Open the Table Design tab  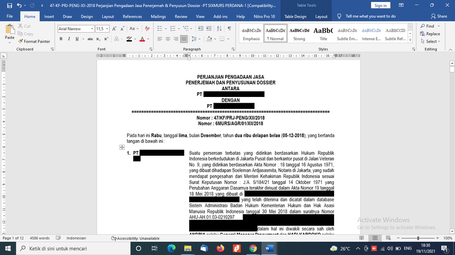(295, 17)
